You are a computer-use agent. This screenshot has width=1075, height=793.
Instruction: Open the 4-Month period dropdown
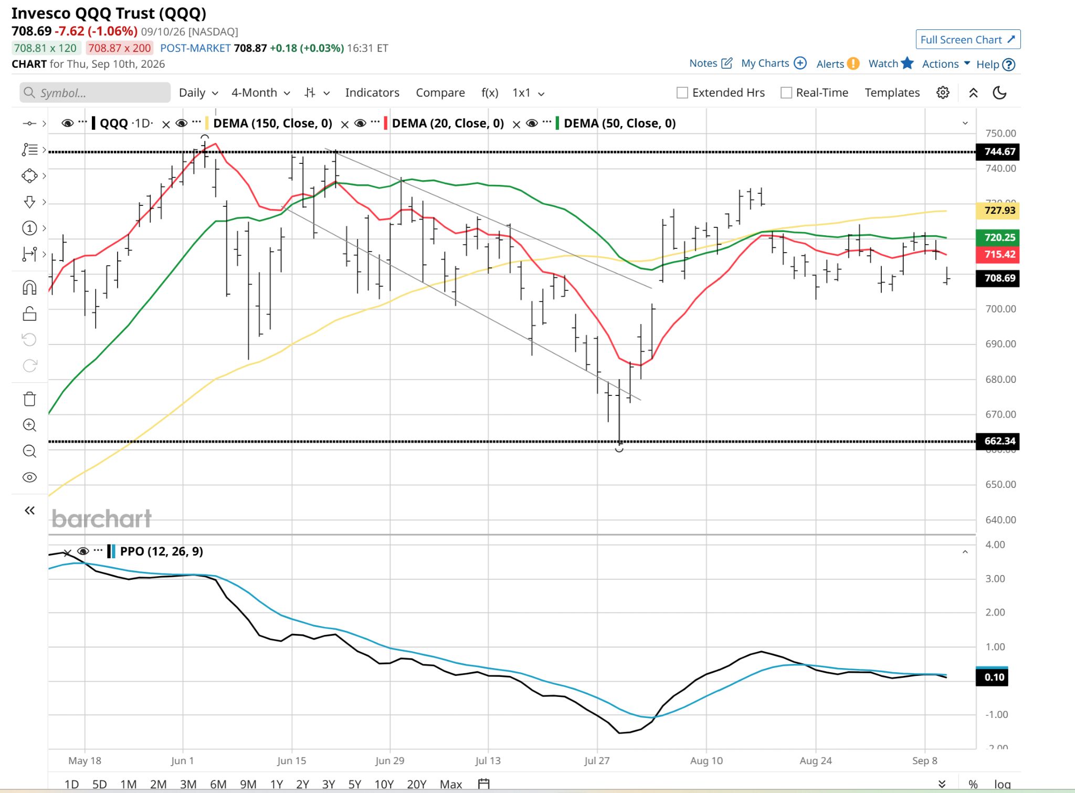tap(261, 93)
